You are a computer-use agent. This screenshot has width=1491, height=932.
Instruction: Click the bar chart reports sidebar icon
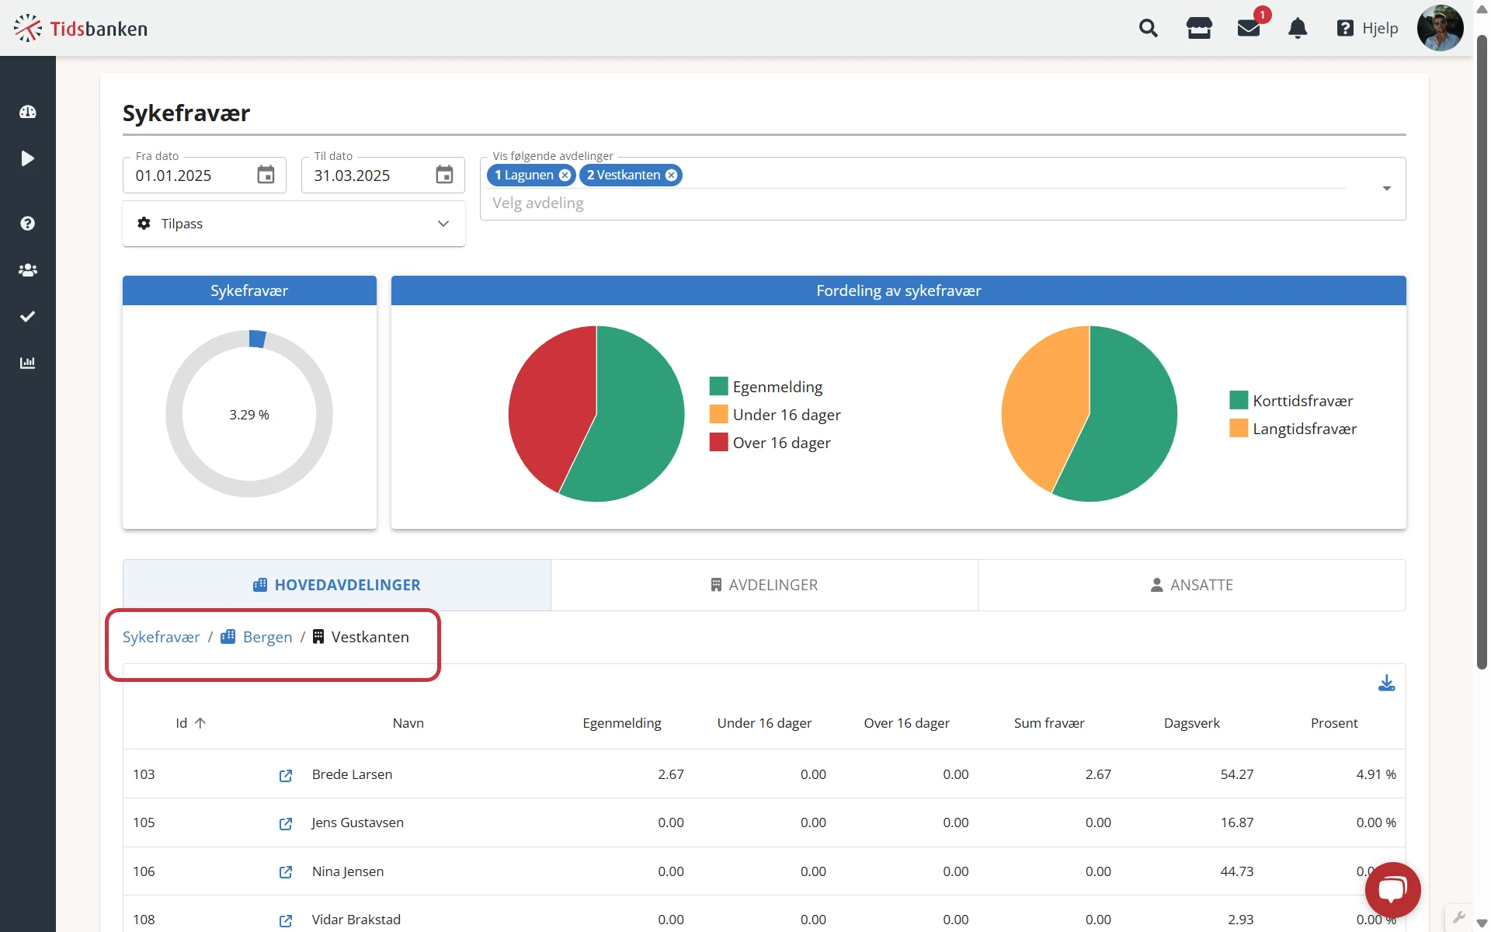pyautogui.click(x=28, y=363)
